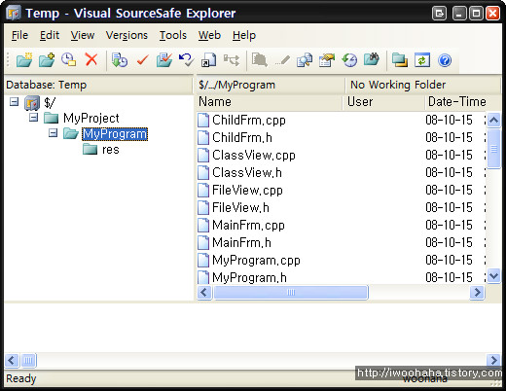Click the file list's vertical scrollbar thumb
Image resolution: width=506 pixels, height=391 pixels.
point(493,149)
